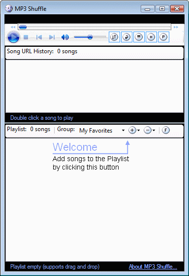Open the minus button's remove-songs dropdown arrow

pyautogui.click(x=154, y=131)
